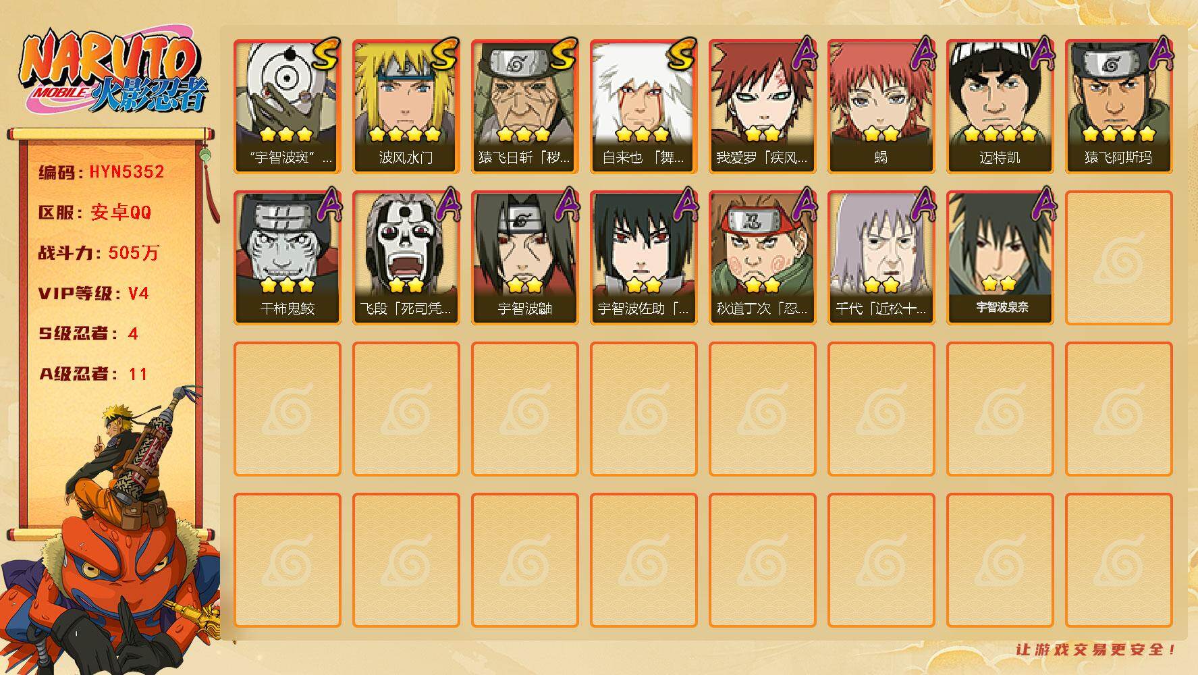Select the 千代 ninja card
Screen dimensions: 1198x675
[x=881, y=258]
